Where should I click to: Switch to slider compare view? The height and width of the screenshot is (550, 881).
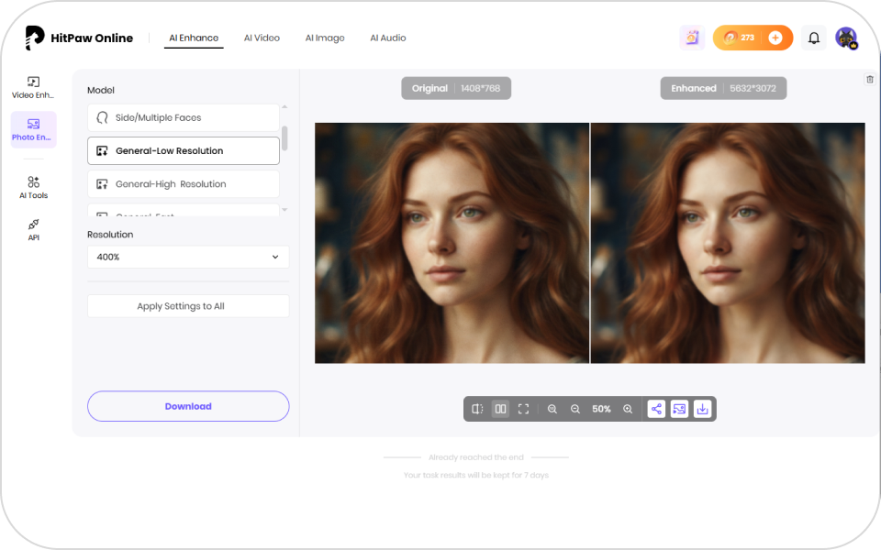477,409
